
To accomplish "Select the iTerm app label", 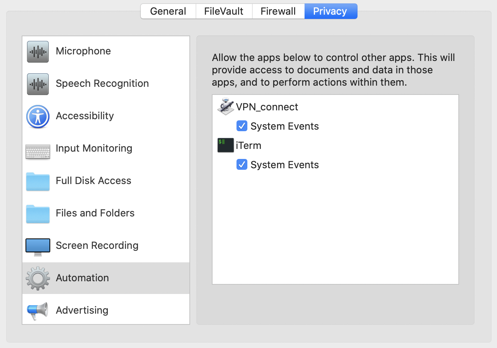I will pos(248,145).
